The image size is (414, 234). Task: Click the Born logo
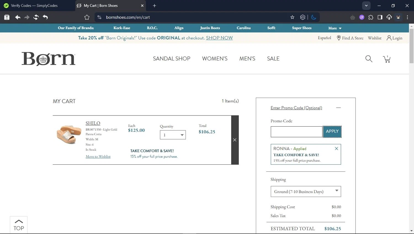point(49,59)
